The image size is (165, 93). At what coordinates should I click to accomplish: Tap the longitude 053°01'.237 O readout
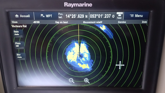102,16
